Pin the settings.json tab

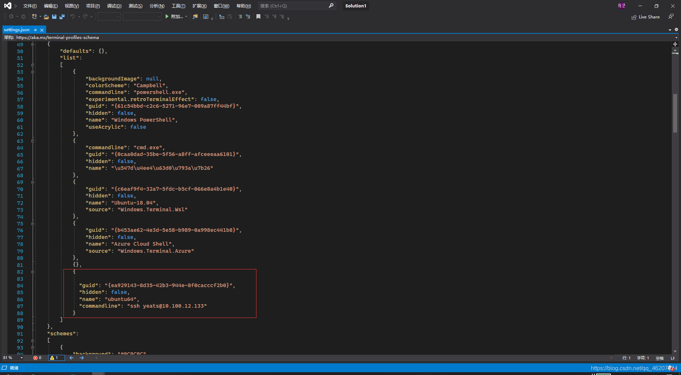tap(35, 30)
